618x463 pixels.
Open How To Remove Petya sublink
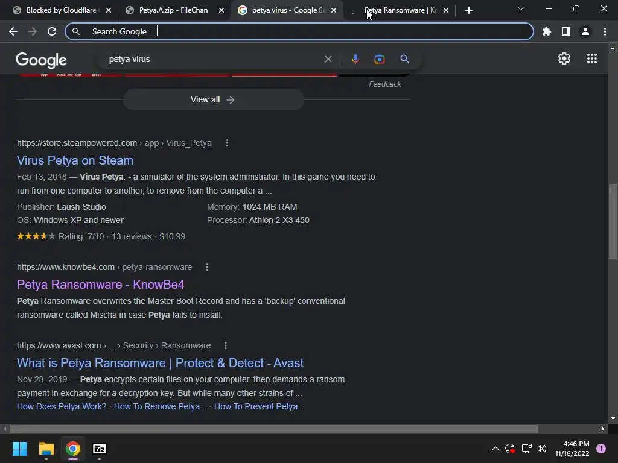coord(160,406)
